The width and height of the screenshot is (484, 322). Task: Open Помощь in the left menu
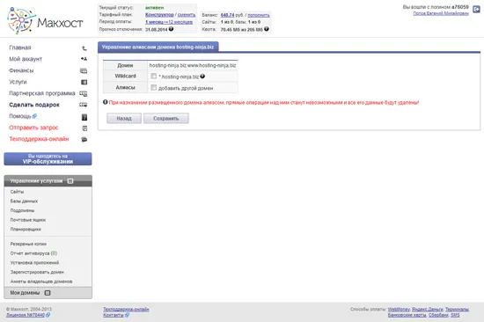[20, 116]
